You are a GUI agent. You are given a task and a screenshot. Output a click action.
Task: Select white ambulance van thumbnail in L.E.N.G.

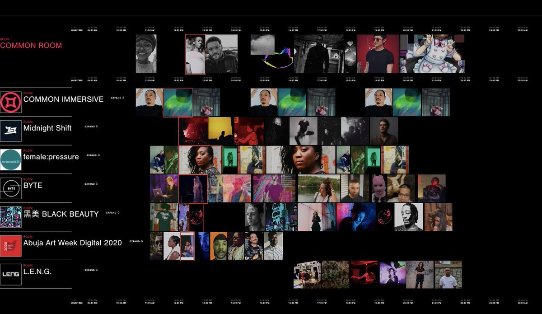307,275
